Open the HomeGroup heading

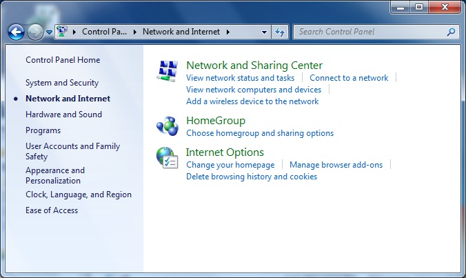pos(216,121)
